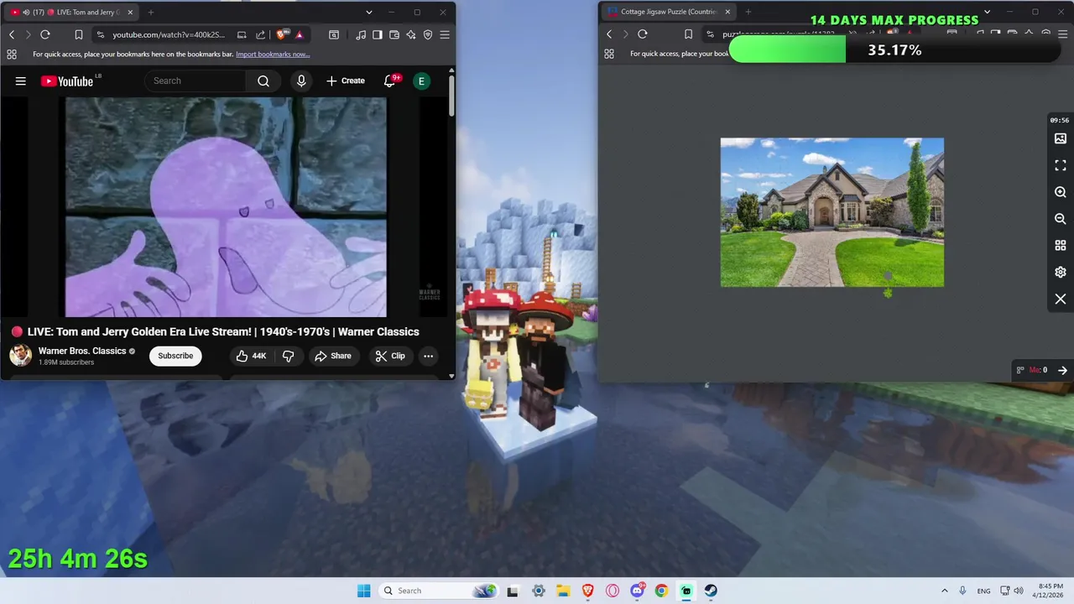1074x604 pixels.
Task: Open the YouTube account avatar E
Action: pos(422,81)
